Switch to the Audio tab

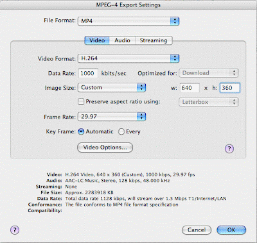point(122,40)
